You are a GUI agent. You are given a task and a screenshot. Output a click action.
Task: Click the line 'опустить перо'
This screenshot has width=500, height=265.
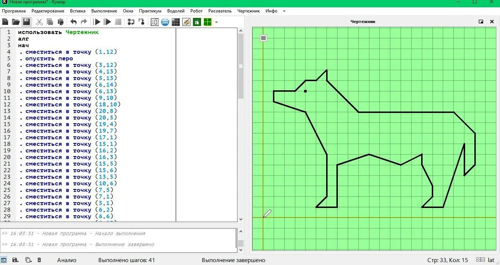pyautogui.click(x=49, y=58)
